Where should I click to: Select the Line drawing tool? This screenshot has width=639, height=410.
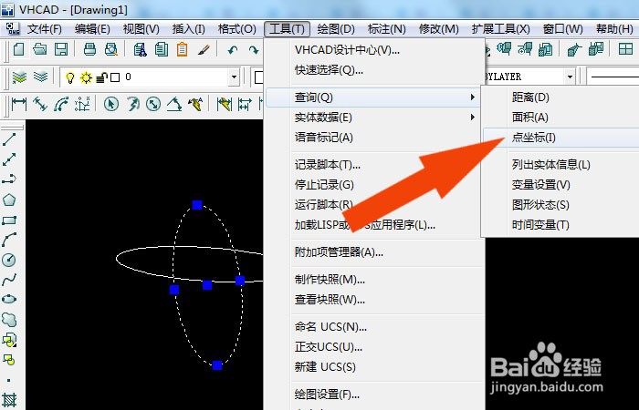[x=9, y=139]
